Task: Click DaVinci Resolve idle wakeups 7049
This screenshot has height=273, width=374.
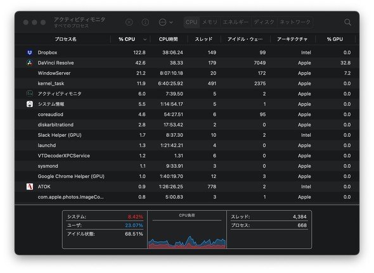Action: [260, 63]
